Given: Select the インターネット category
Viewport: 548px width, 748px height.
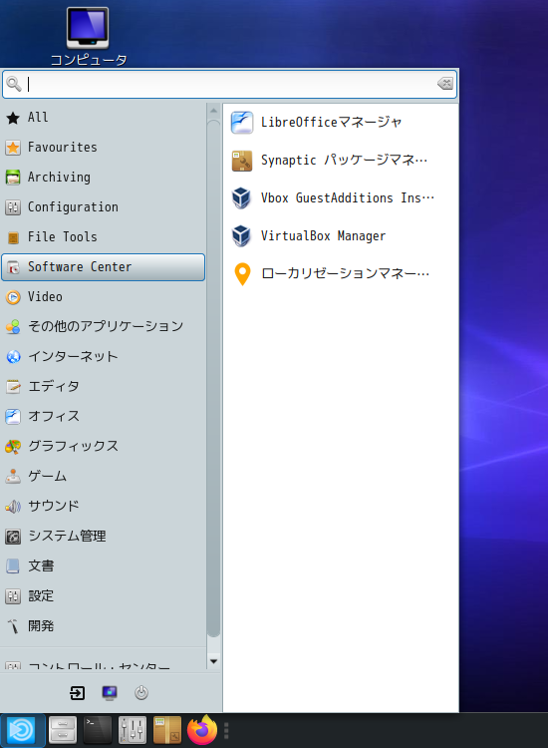Looking at the screenshot, I should tap(103, 357).
